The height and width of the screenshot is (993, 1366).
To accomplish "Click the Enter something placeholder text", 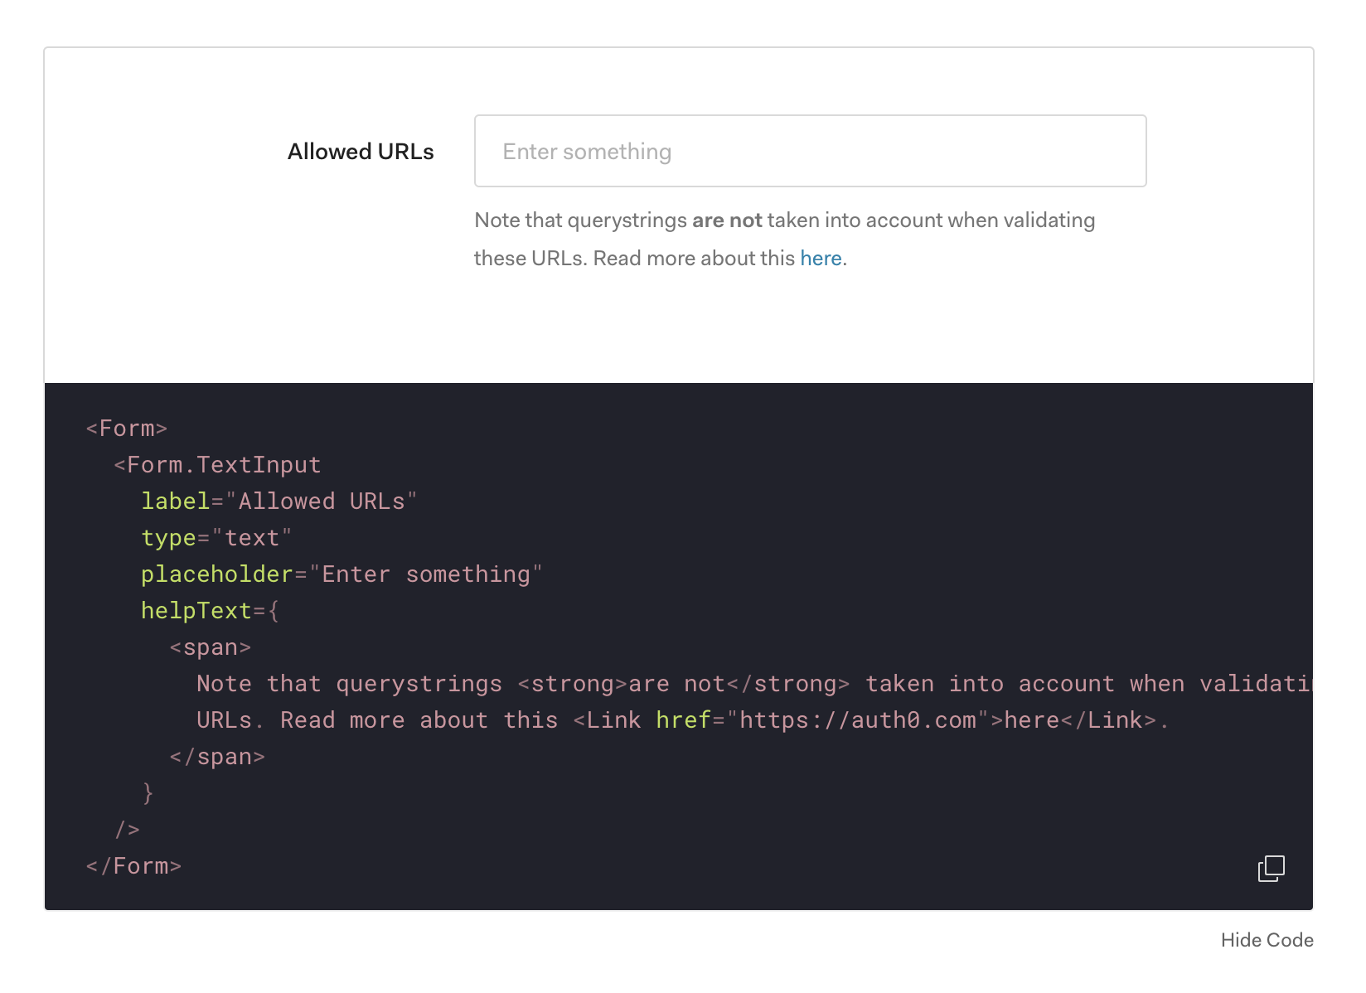I will pos(588,151).
